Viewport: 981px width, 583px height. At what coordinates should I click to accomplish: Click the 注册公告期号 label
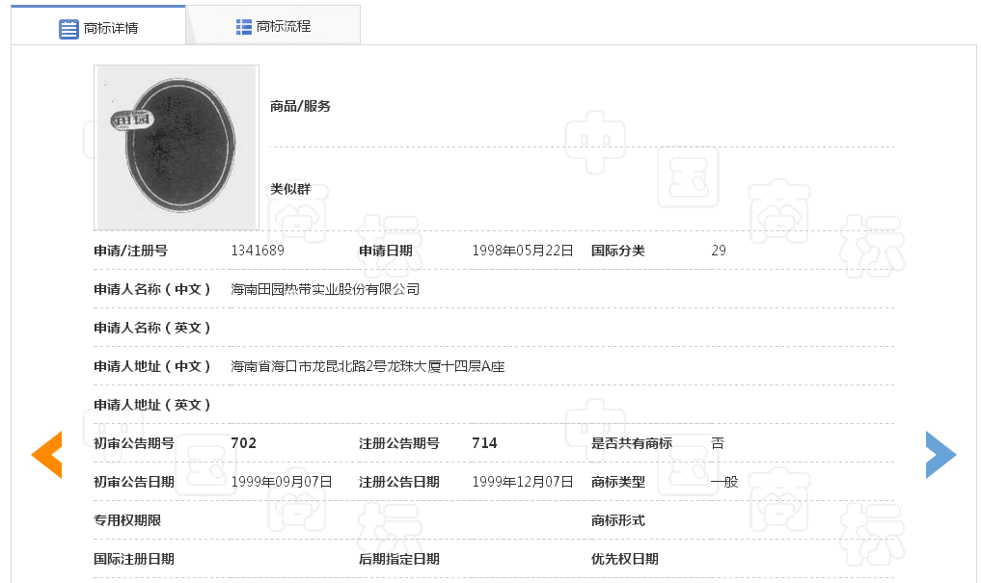pos(399,443)
